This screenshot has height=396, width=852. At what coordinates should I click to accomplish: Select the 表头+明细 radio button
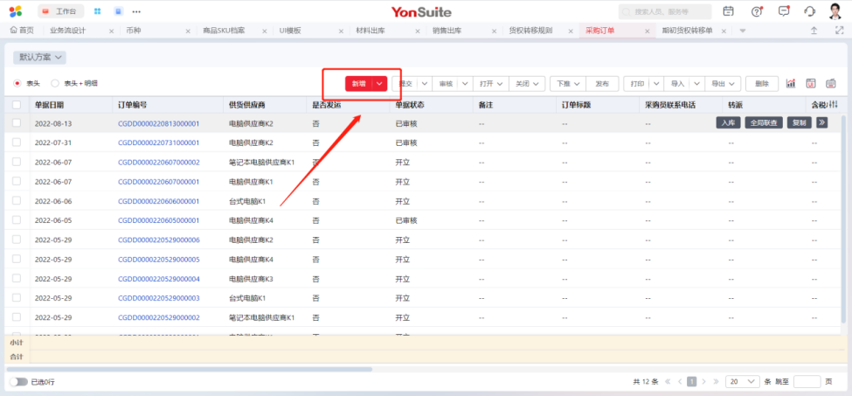tap(56, 83)
